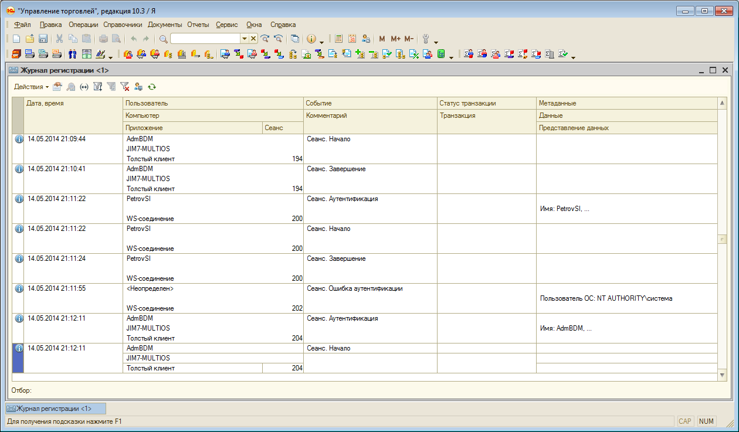739x432 pixels.
Task: Click the Save diskette icon
Action: [x=43, y=39]
